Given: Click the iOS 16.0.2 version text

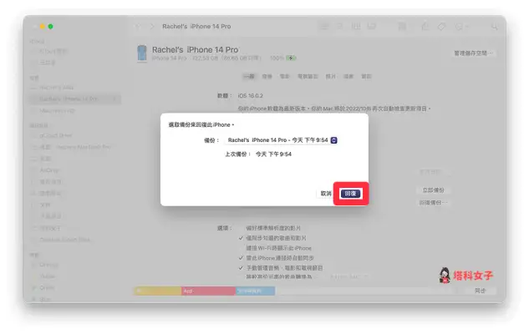Looking at the screenshot, I should pyautogui.click(x=251, y=96).
